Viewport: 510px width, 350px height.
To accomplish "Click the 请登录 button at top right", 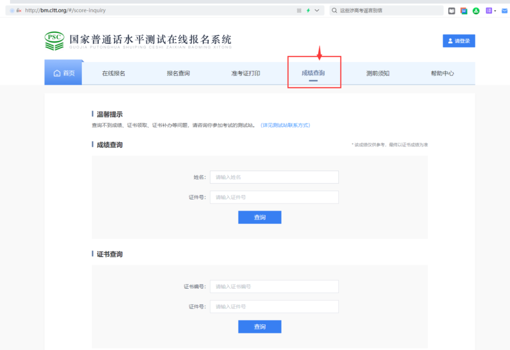I will tap(459, 41).
